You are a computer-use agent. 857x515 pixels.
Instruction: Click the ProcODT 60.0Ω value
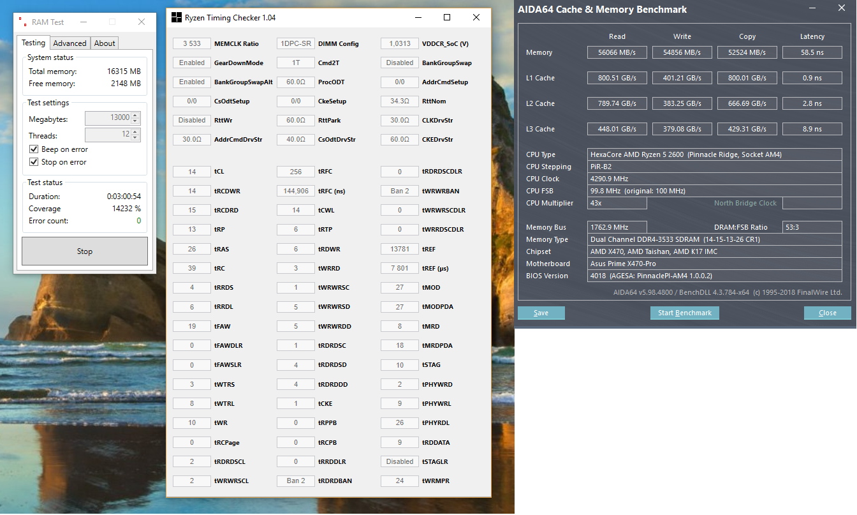pyautogui.click(x=296, y=82)
